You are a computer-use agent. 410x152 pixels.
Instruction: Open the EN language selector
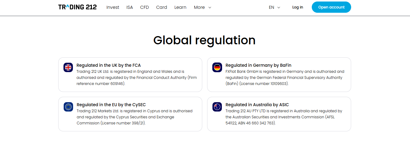[x=274, y=7]
